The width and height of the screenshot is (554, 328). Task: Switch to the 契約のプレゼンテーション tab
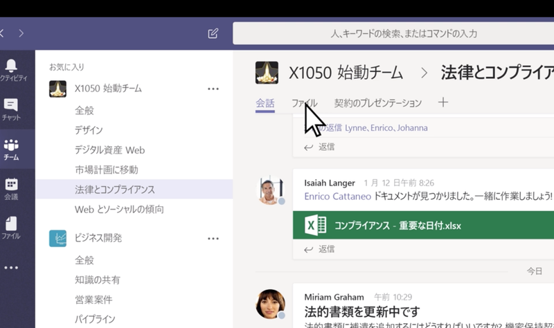pos(377,103)
